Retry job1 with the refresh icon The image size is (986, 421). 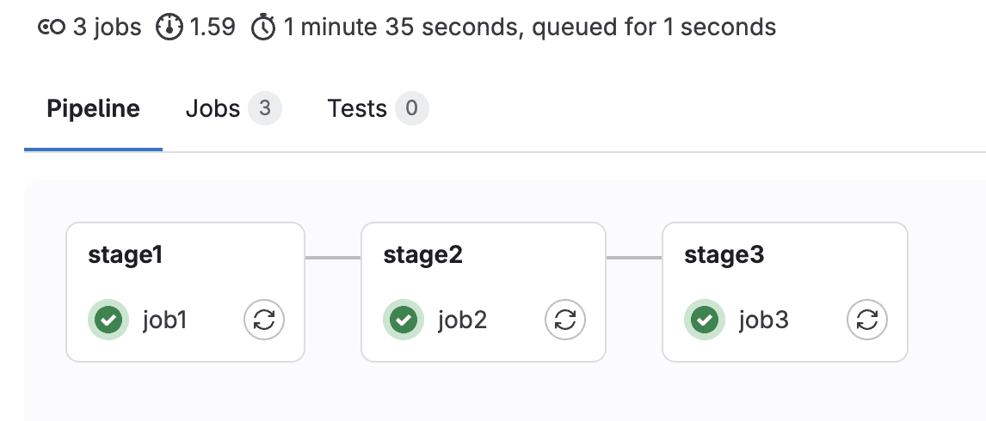[x=264, y=320]
